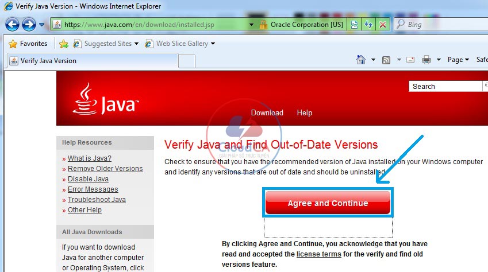Open the Other Help link
Viewport: 488px width, 272px height.
point(84,210)
